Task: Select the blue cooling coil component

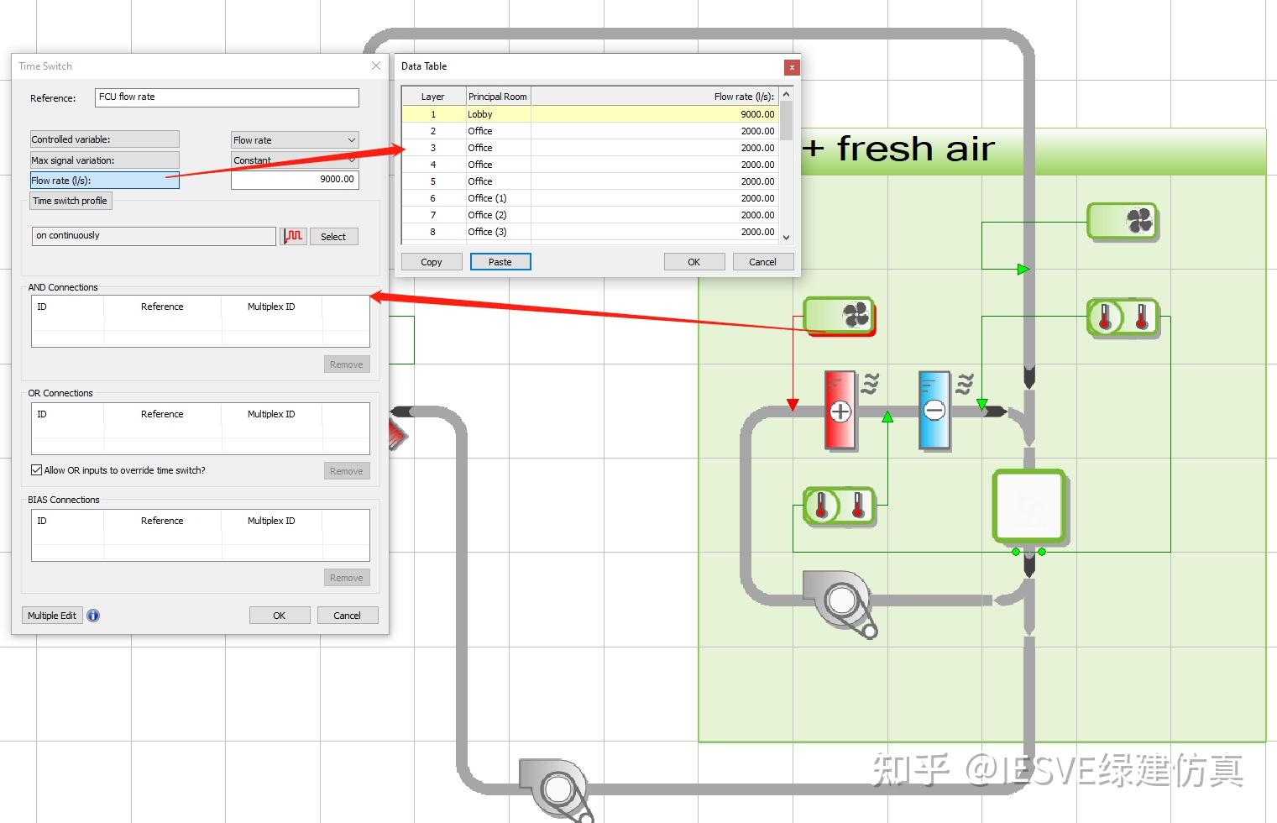Action: coord(934,411)
